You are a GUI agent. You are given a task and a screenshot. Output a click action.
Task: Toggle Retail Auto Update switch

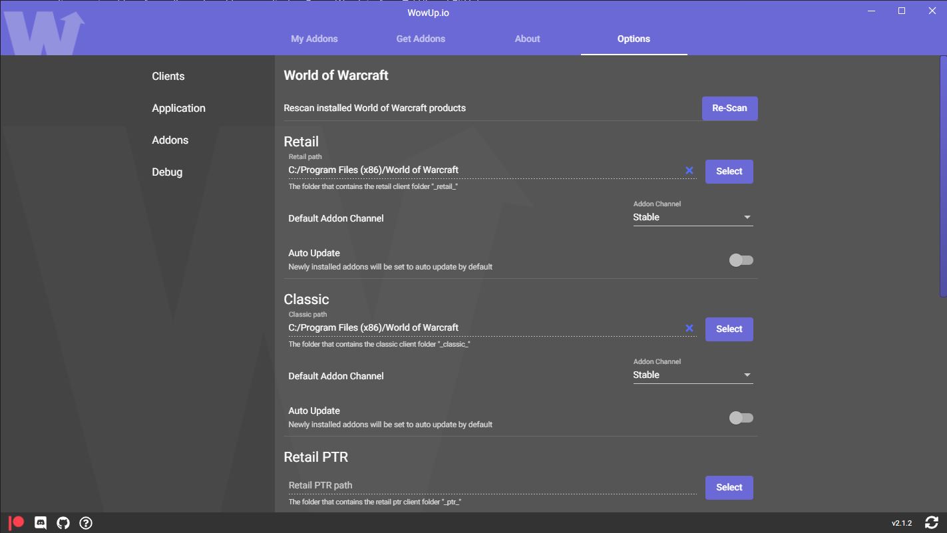point(741,260)
